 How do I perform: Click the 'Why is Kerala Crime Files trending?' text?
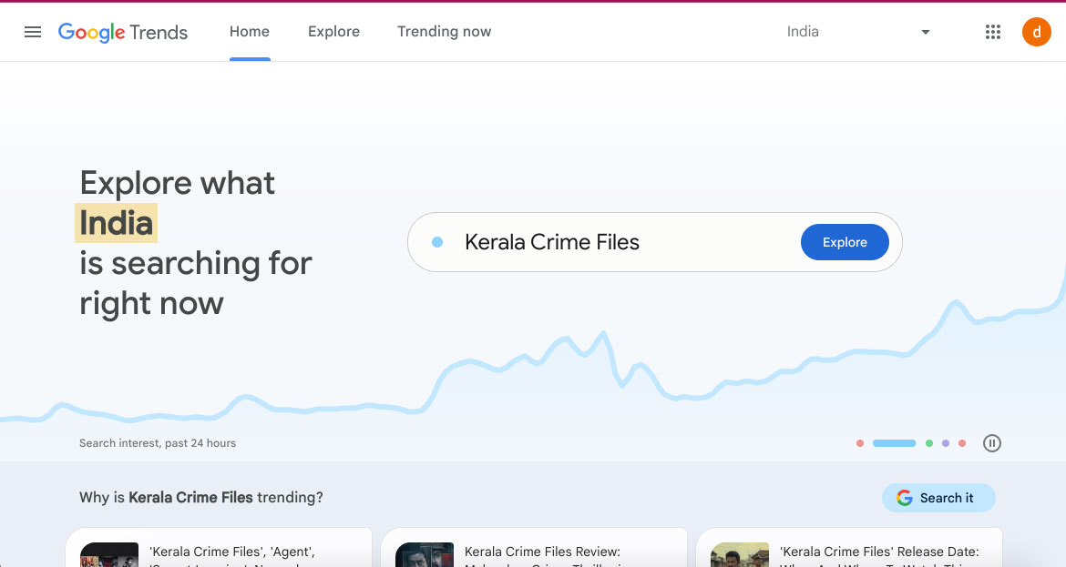201,498
